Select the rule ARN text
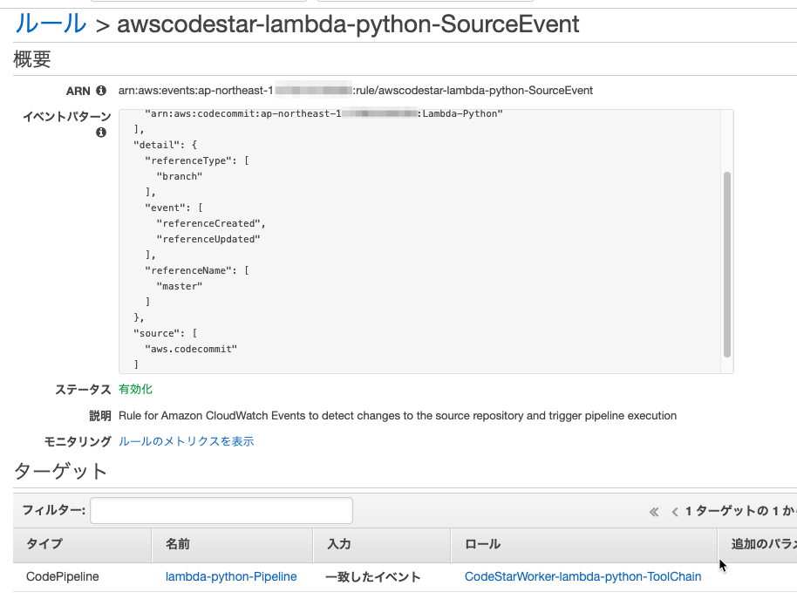The image size is (797, 613). (x=355, y=91)
